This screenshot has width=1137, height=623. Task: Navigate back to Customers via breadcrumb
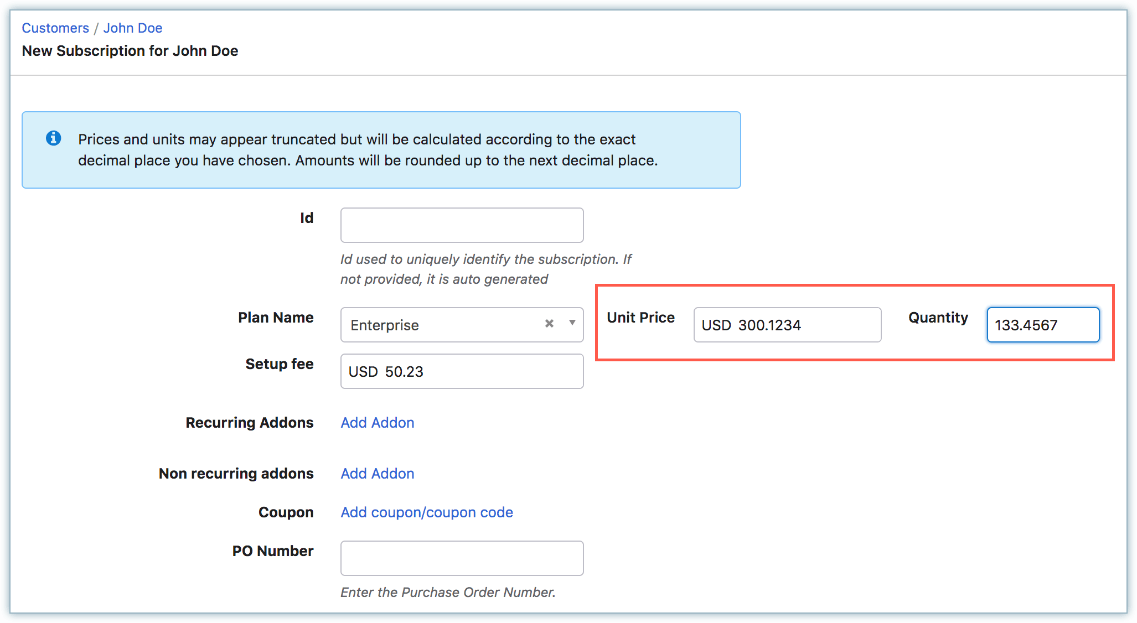tap(55, 28)
